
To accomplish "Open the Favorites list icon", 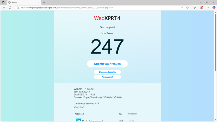I will tap(195, 8).
